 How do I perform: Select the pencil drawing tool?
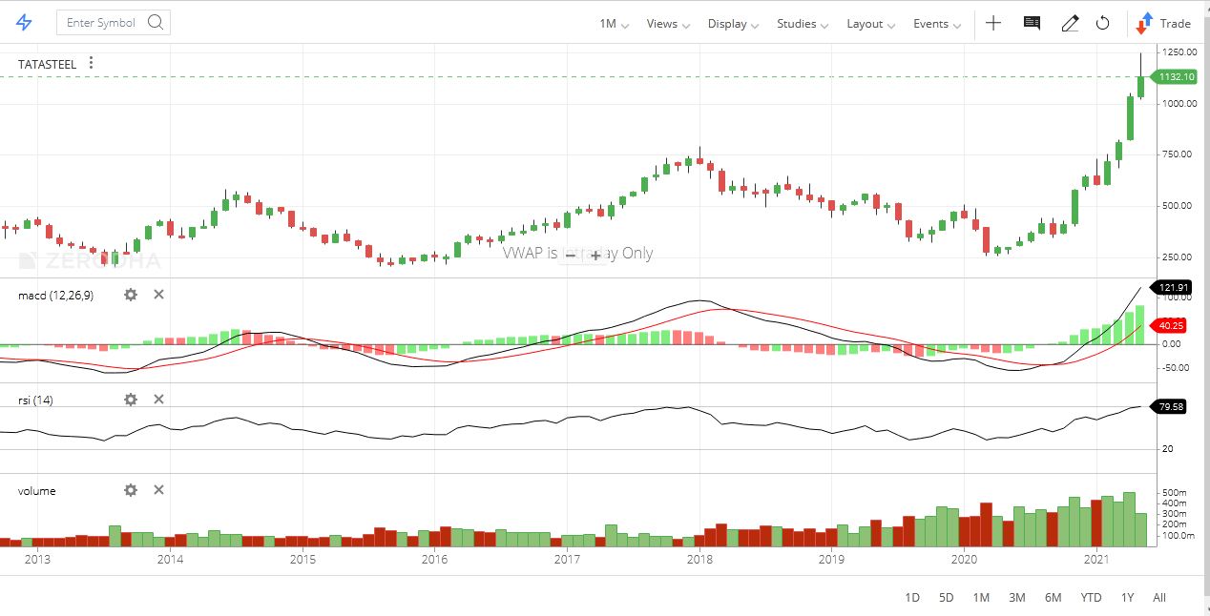tap(1070, 22)
